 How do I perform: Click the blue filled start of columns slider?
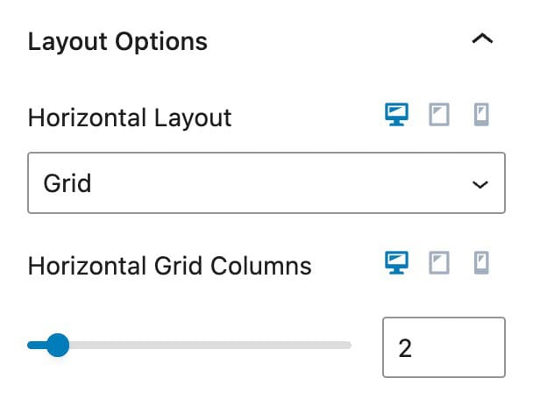pyautogui.click(x=35, y=346)
